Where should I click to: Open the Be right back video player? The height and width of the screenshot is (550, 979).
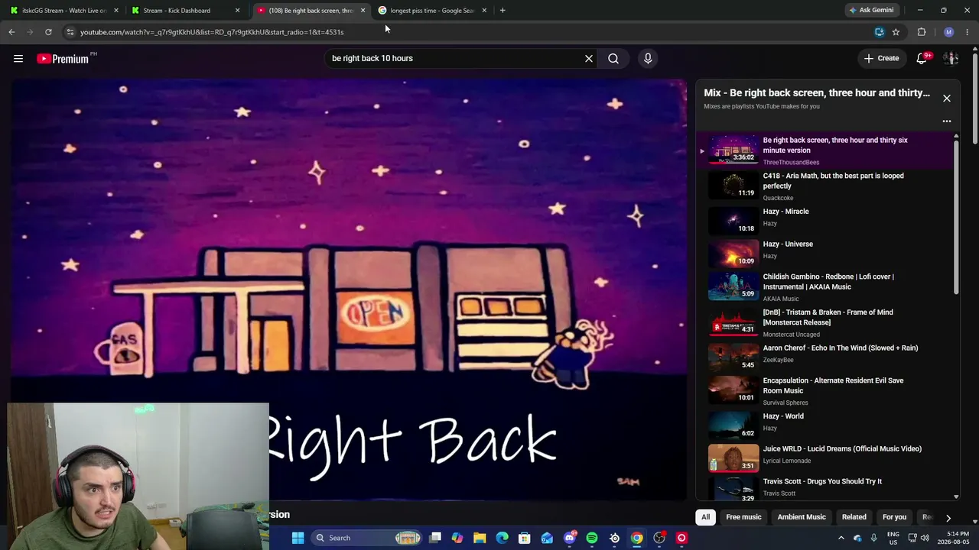point(349,290)
